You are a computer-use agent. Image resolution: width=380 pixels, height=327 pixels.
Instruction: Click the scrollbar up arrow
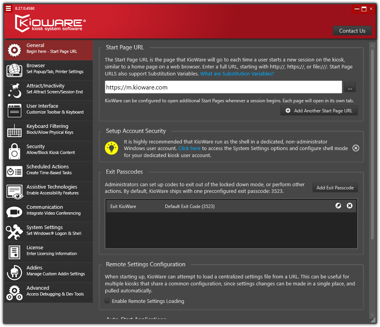click(x=373, y=45)
